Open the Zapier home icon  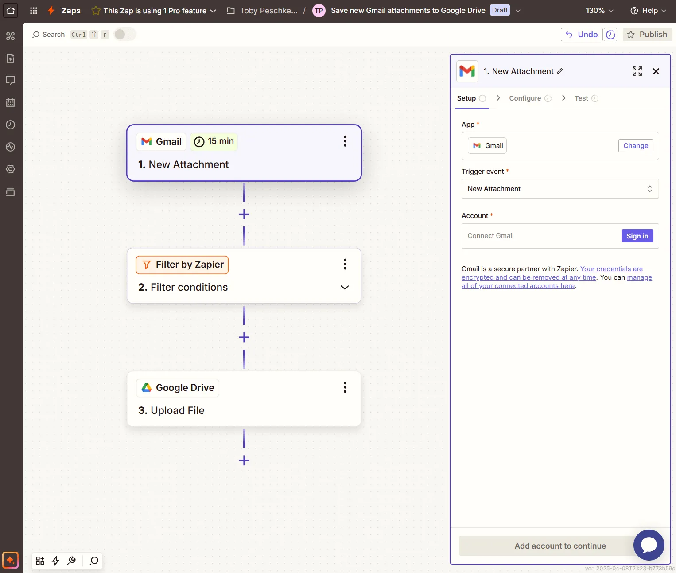tap(11, 10)
